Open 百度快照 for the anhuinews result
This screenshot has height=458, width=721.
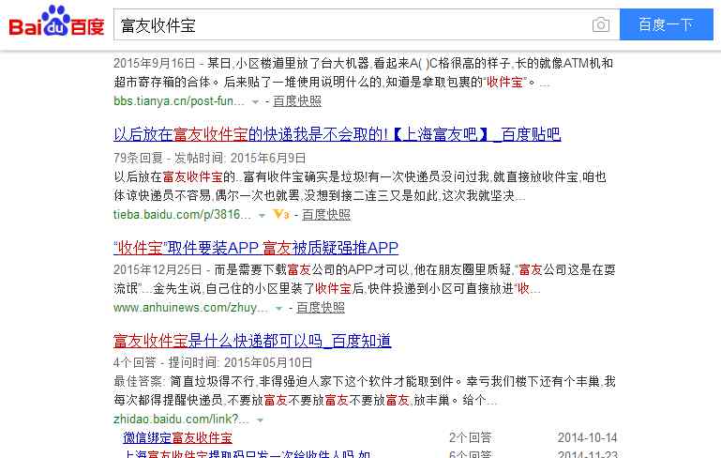point(321,308)
